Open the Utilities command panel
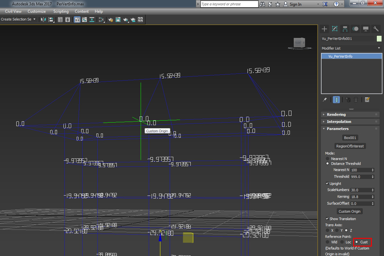 pyautogui.click(x=376, y=29)
